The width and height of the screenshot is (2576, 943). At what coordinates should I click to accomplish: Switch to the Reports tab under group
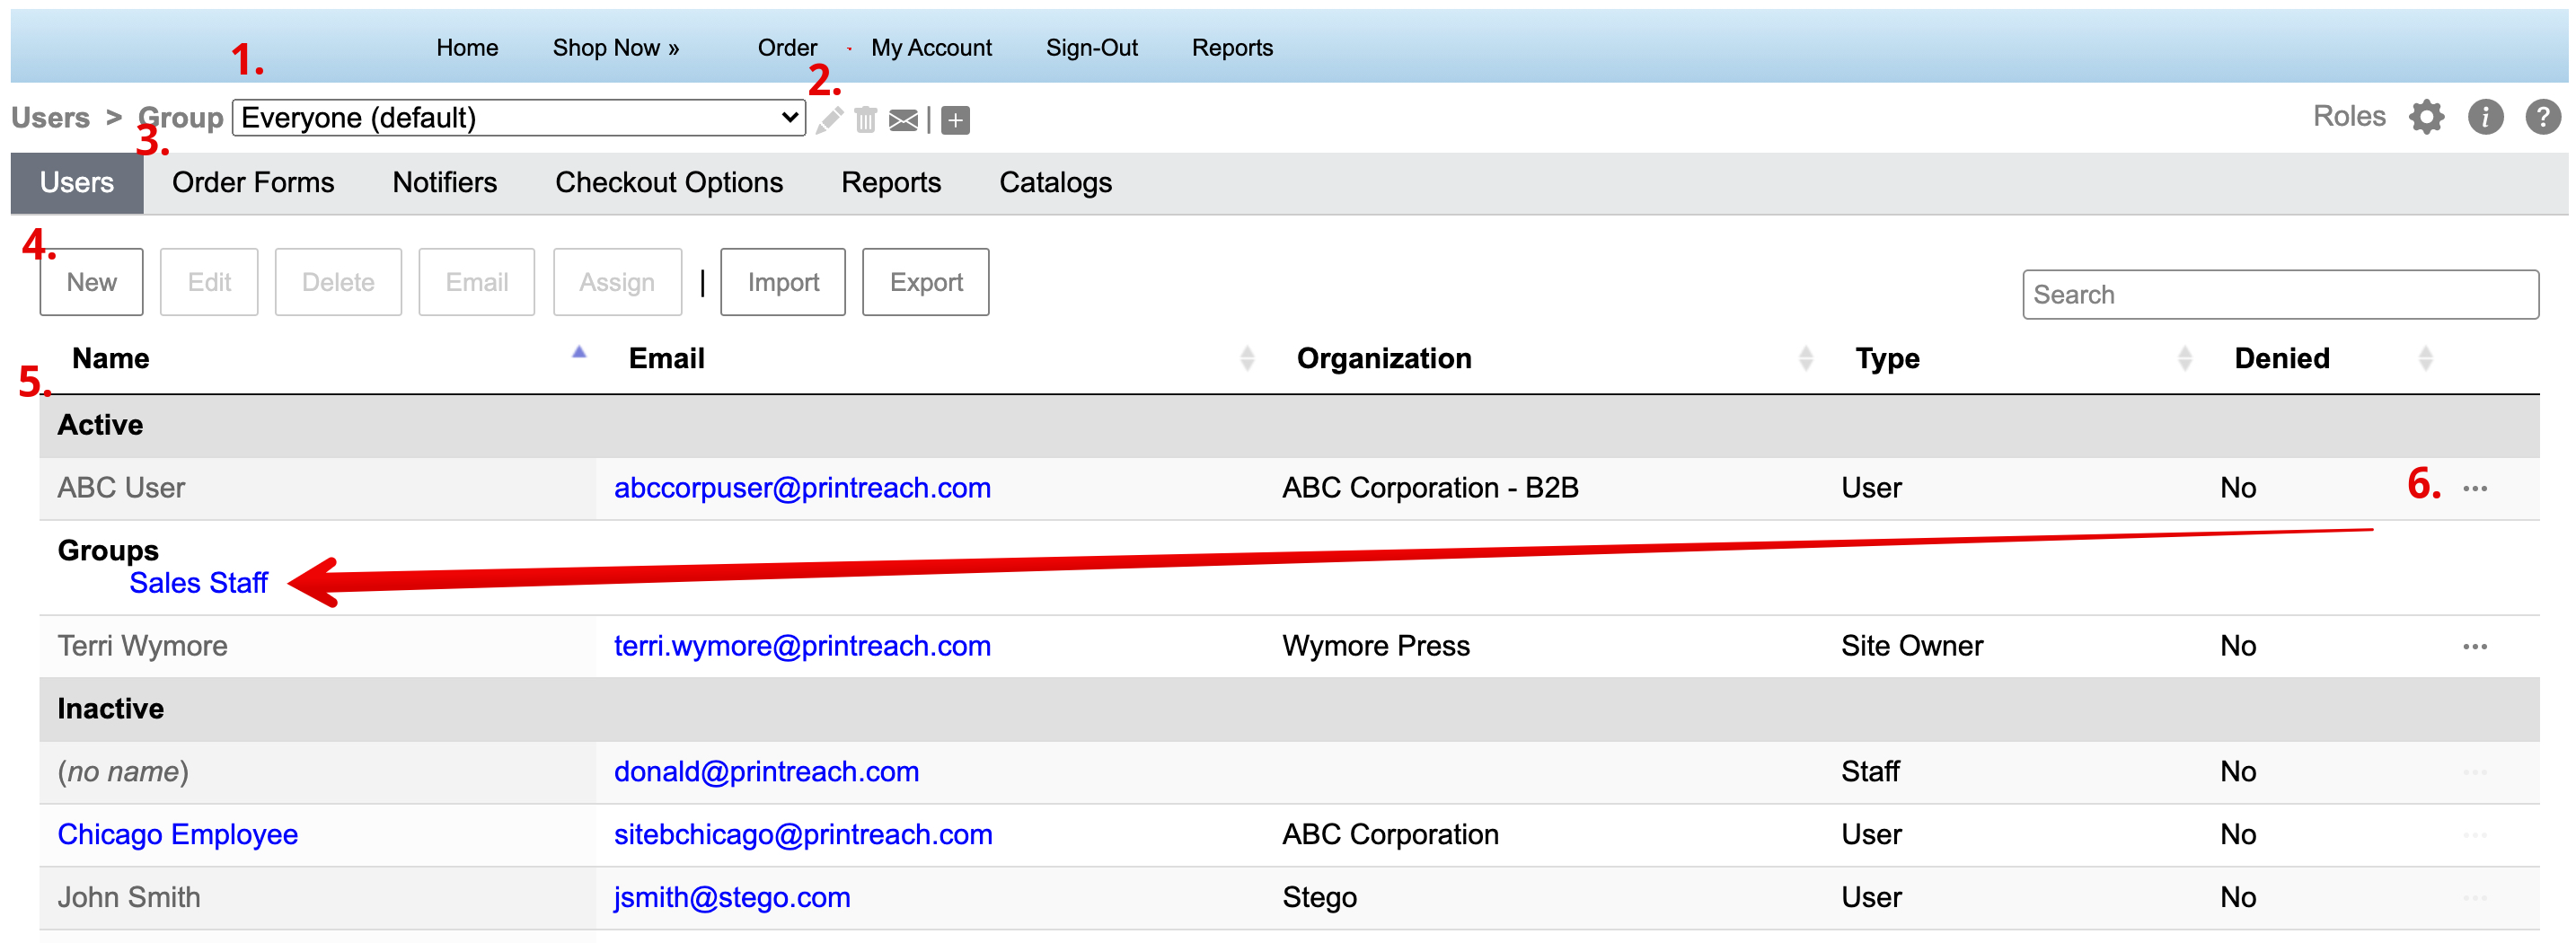tap(891, 183)
